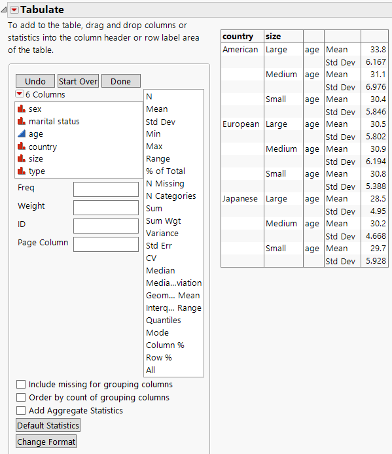Viewport: 392px width, 454px height.
Task: Click the 5.928 std dev cell
Action: click(374, 261)
